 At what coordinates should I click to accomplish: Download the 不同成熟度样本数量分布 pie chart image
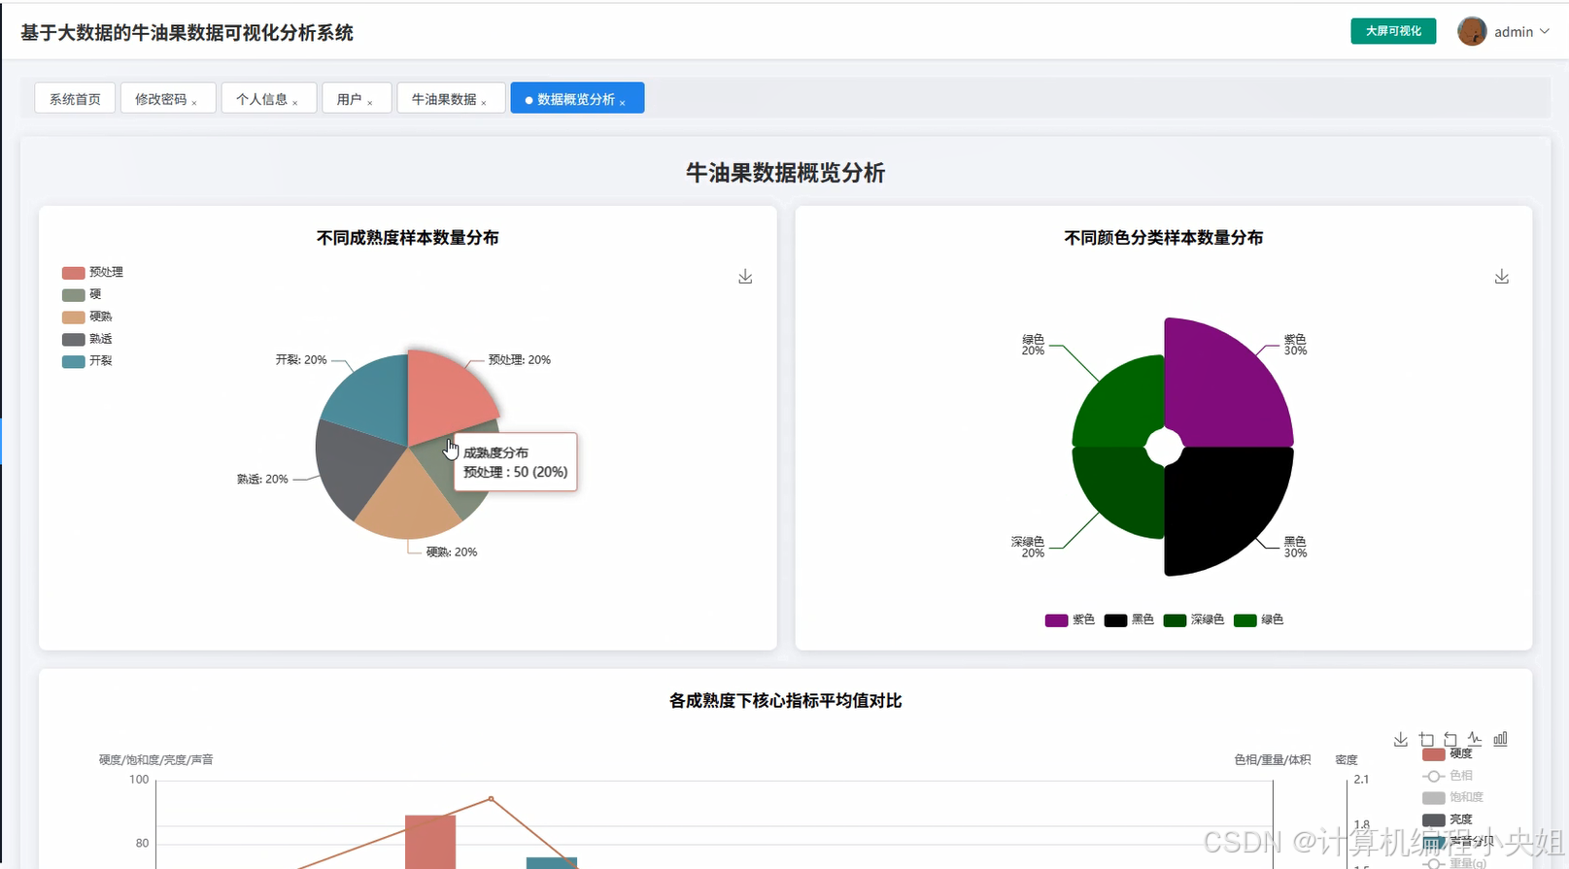(745, 277)
